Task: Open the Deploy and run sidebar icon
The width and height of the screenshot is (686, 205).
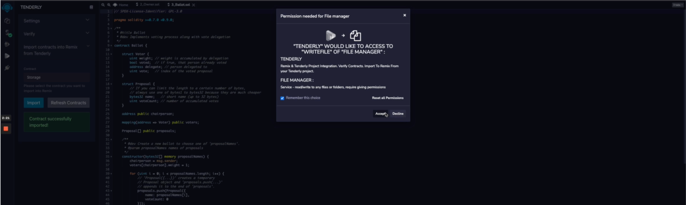Action: coord(7,44)
